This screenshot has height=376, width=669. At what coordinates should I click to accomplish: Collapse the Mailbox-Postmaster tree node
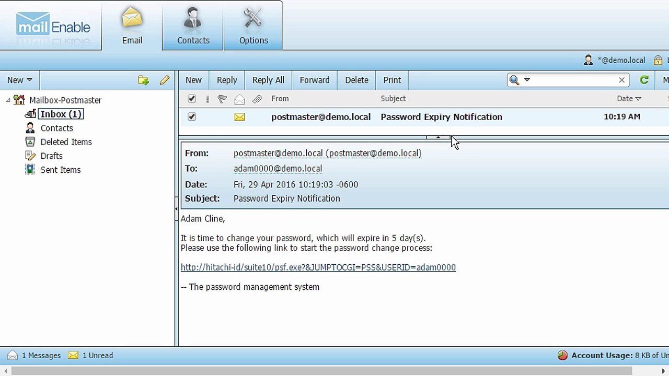[x=8, y=100]
